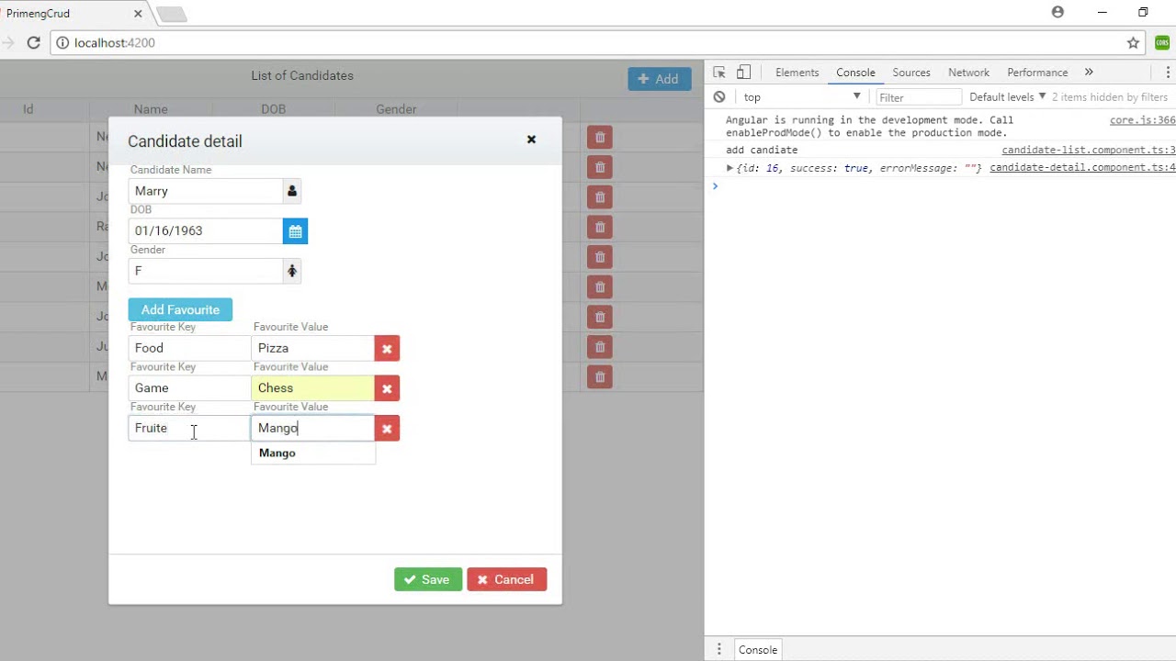This screenshot has height=661, width=1176.
Task: Open the candidate-detail.component.ts link
Action: tap(1082, 168)
